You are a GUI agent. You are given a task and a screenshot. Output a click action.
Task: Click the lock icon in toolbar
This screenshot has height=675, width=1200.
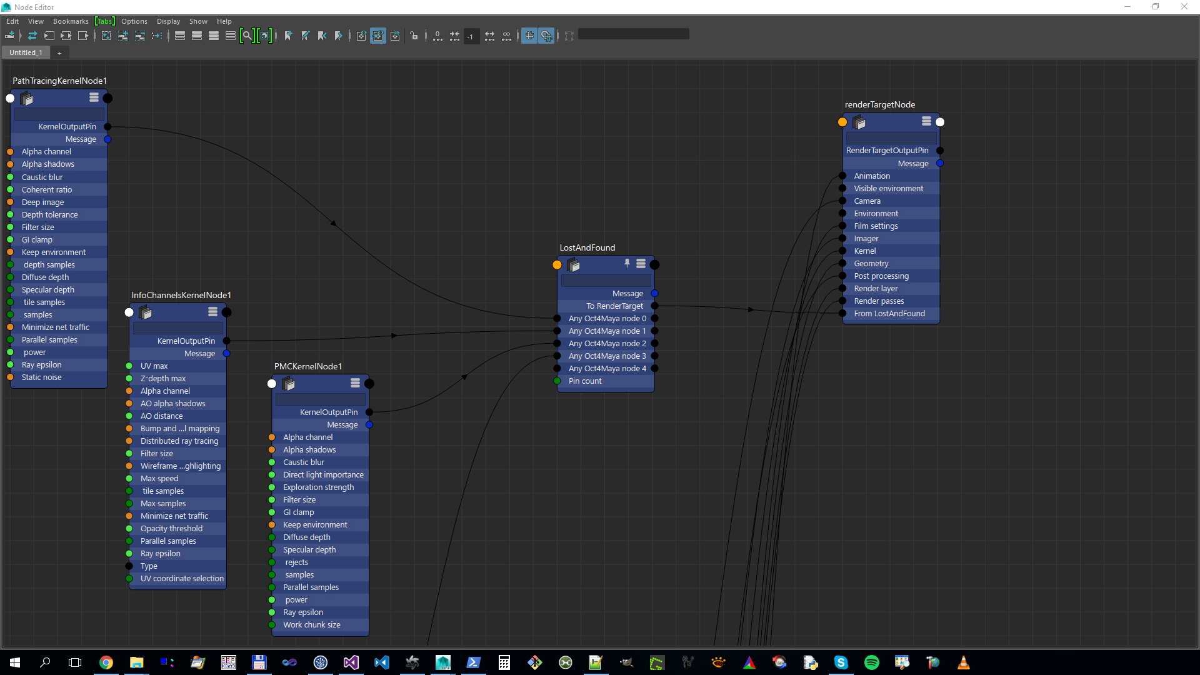pyautogui.click(x=414, y=36)
